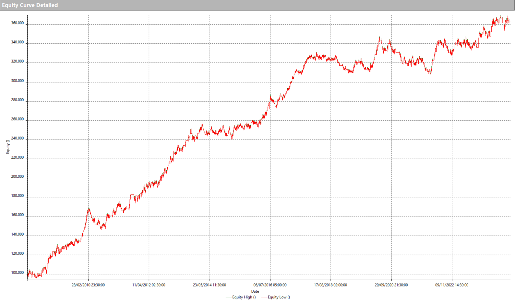Image resolution: width=515 pixels, height=301 pixels.
Task: Select the 17/08/2018 02:00:00 date label
Action: (x=330, y=285)
